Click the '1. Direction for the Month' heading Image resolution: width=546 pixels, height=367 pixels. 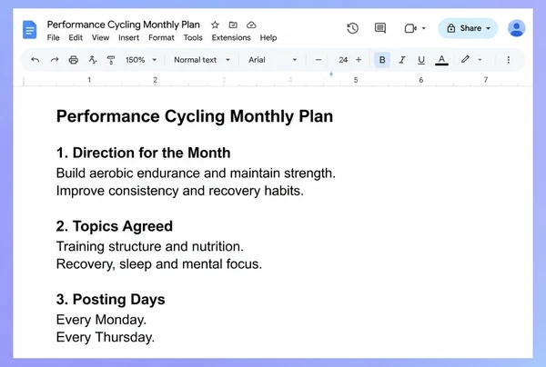[143, 153]
